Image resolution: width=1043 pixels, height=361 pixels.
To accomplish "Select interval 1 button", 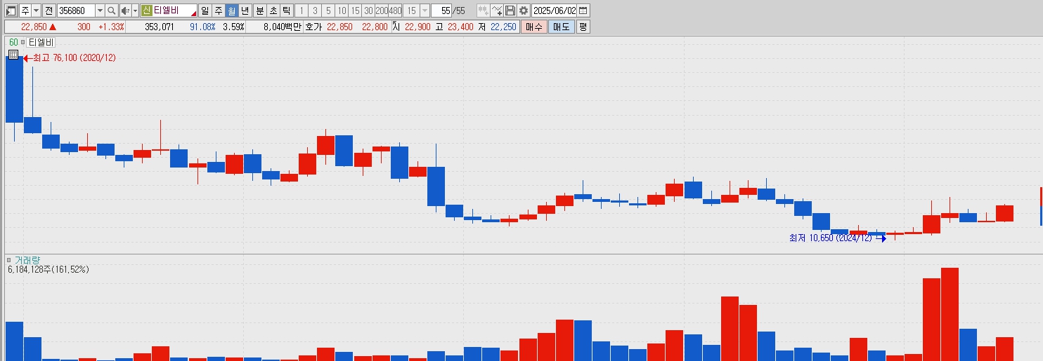I will pos(301,11).
